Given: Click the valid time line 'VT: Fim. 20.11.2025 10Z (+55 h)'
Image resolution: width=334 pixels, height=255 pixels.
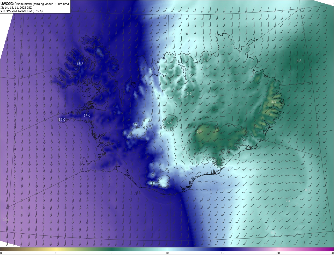Looking at the screenshot, I should [x=22, y=11].
